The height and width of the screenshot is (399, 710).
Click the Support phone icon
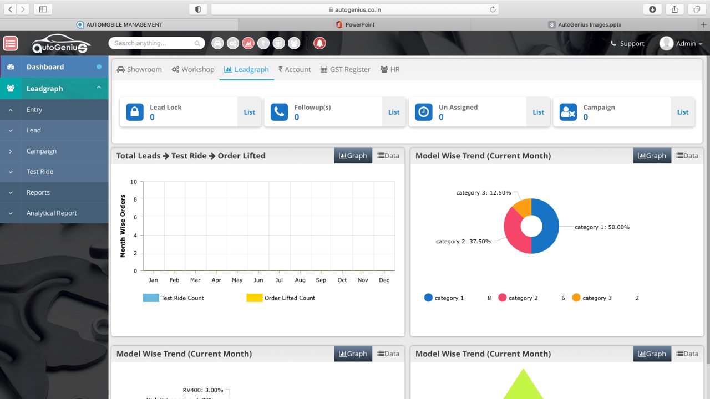click(x=613, y=43)
